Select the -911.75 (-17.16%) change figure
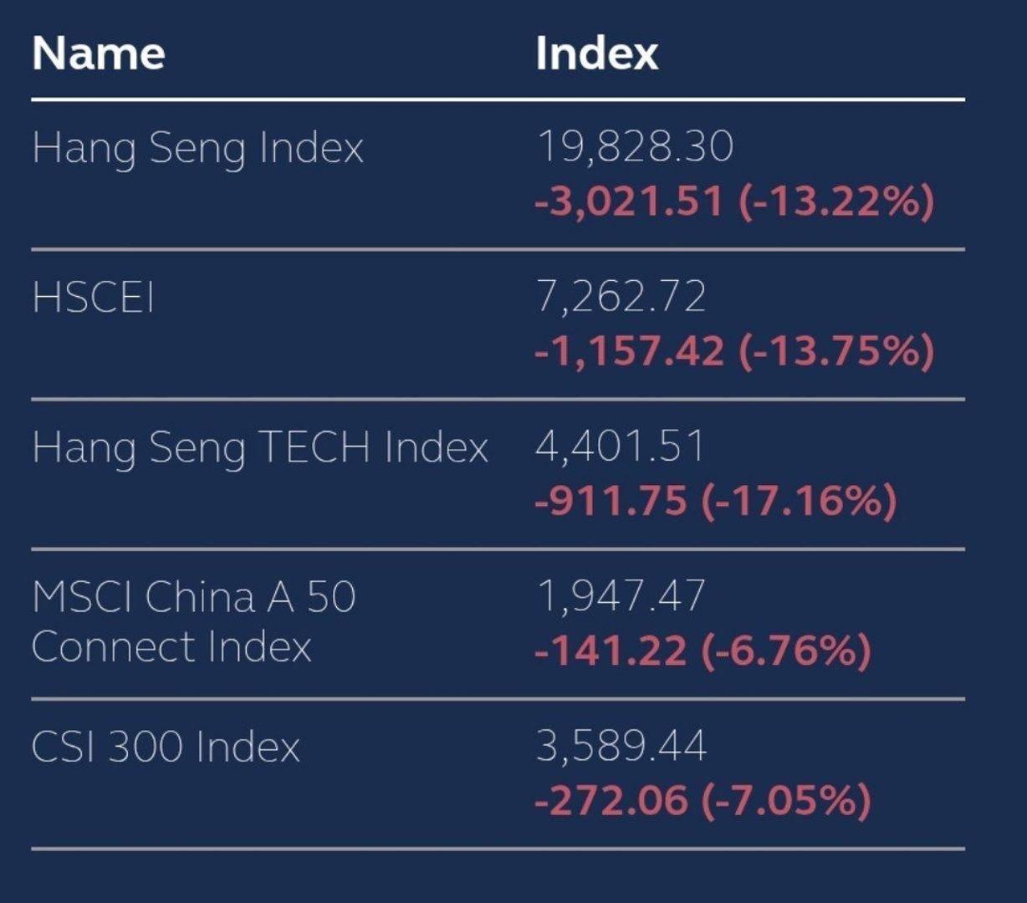Screen dimensions: 1027x903 (715, 501)
